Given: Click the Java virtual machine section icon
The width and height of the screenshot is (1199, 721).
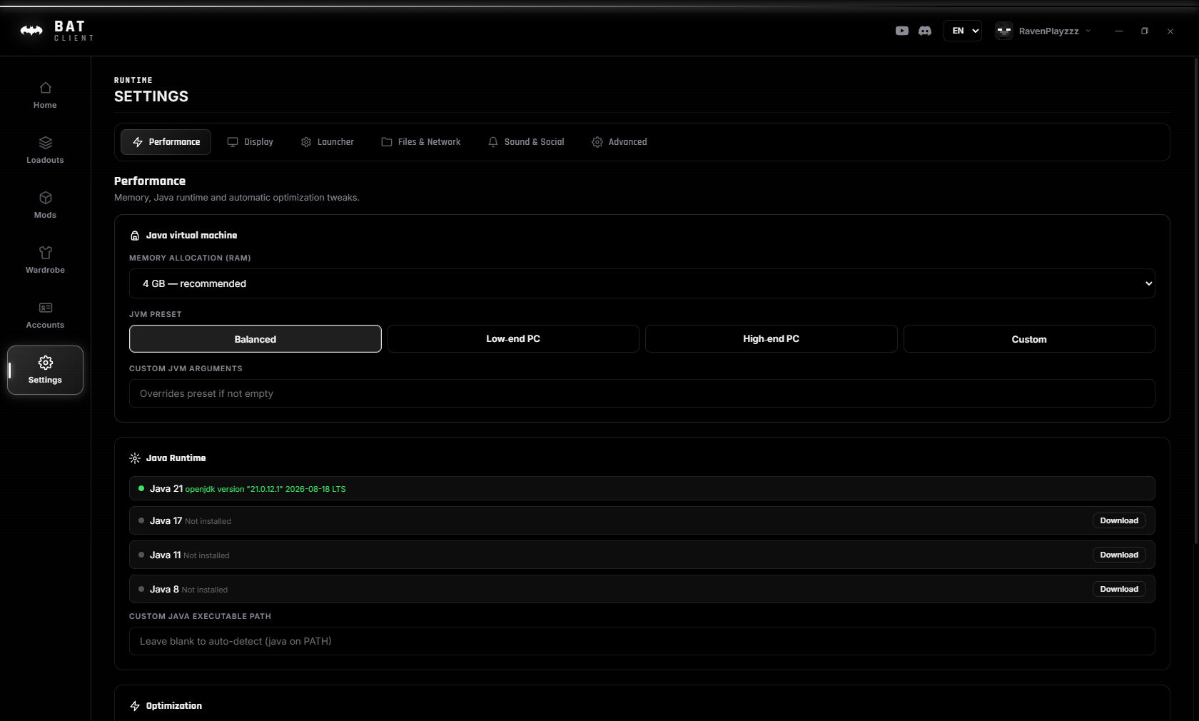Looking at the screenshot, I should (x=135, y=236).
